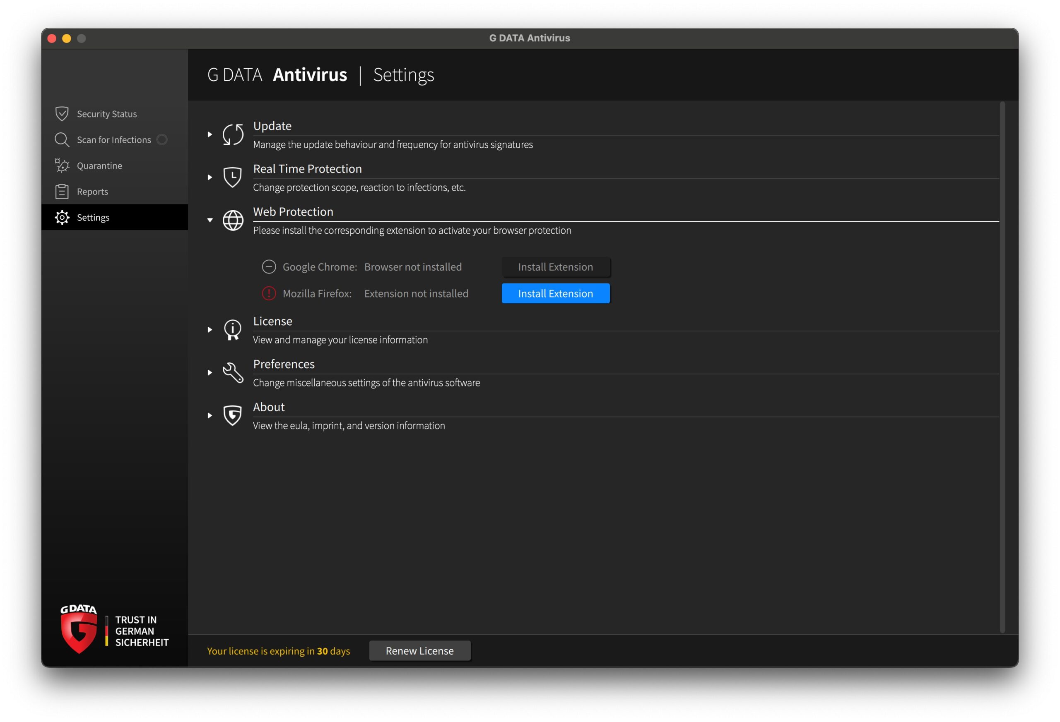Click the Security Status shield icon
The width and height of the screenshot is (1060, 722).
pos(62,113)
